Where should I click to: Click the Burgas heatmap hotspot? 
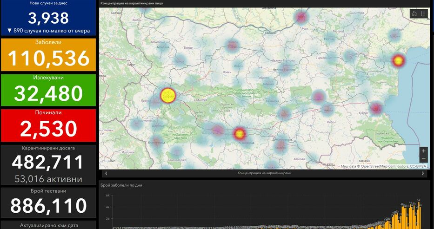pos(376,109)
